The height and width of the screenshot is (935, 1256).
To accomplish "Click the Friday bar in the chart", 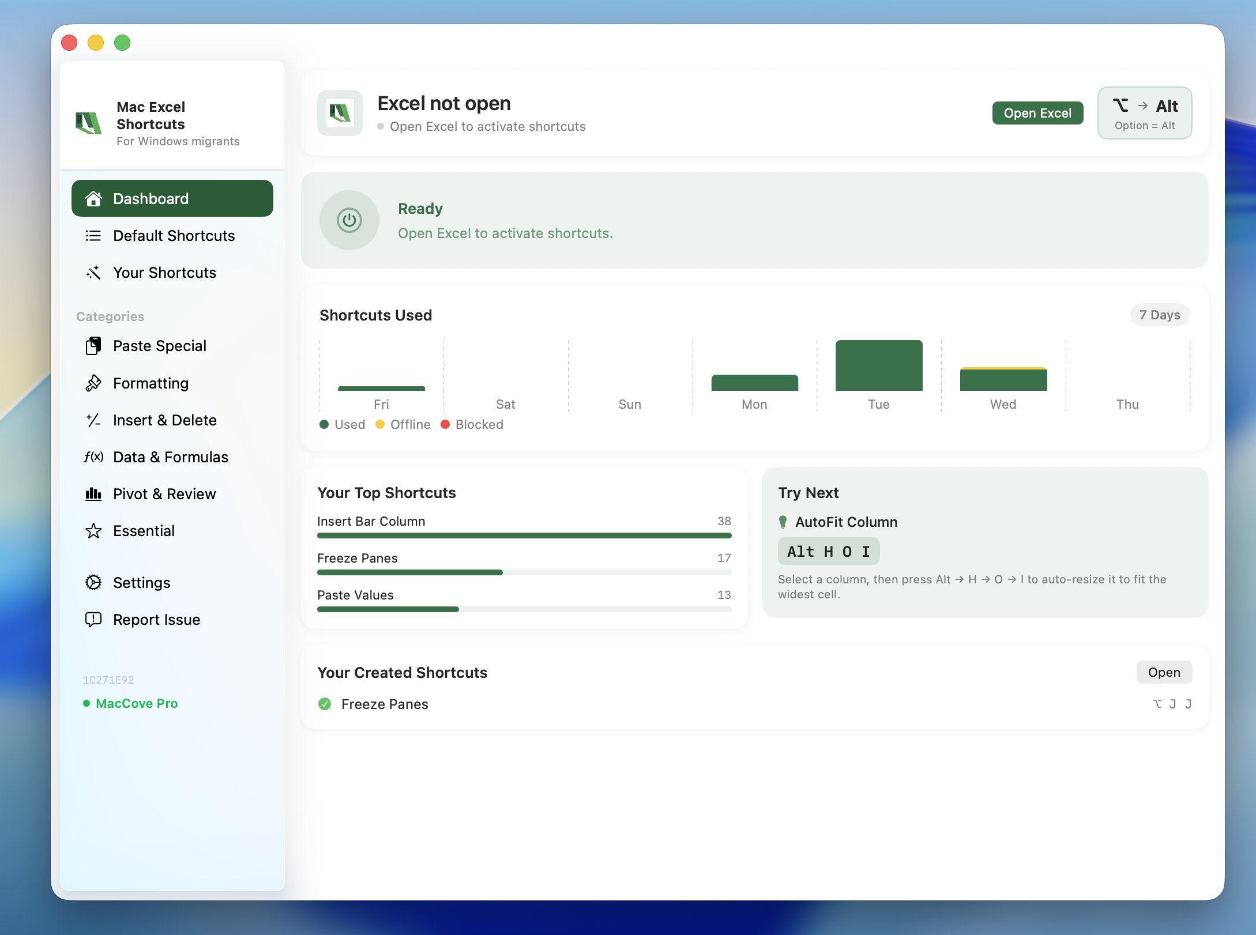I will (x=381, y=389).
